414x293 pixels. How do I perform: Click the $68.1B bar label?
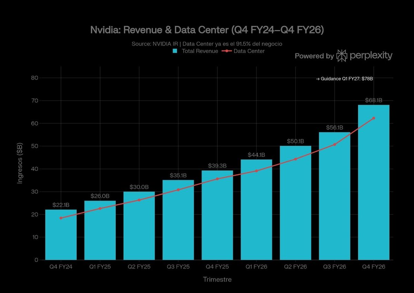(x=374, y=101)
